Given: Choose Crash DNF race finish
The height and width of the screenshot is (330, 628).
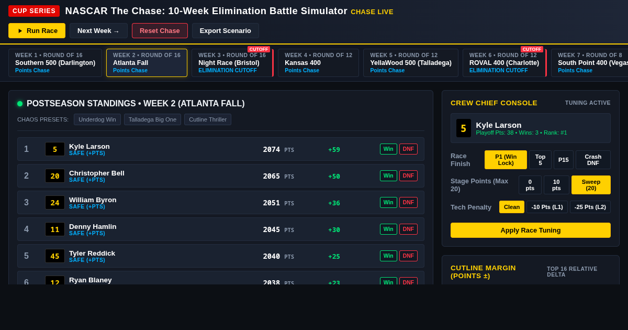Looking at the screenshot, I should pyautogui.click(x=593, y=160).
